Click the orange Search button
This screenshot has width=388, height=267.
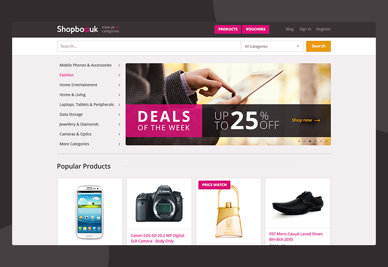318,46
